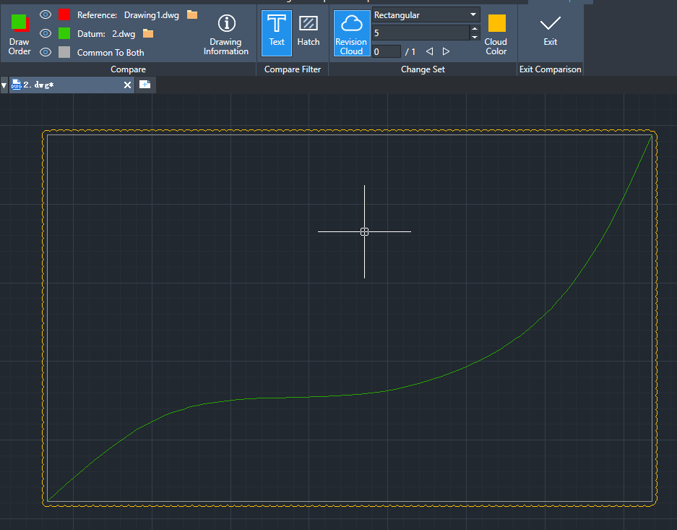Click the cloud margin value field showing 5
This screenshot has height=530, width=677.
(421, 33)
